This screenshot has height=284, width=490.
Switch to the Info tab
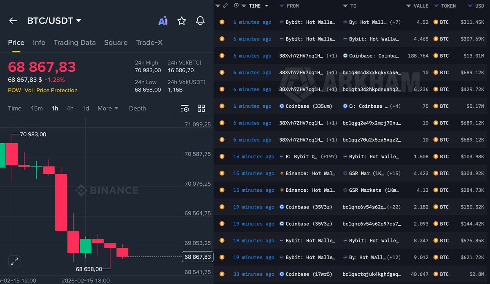pyautogui.click(x=39, y=42)
